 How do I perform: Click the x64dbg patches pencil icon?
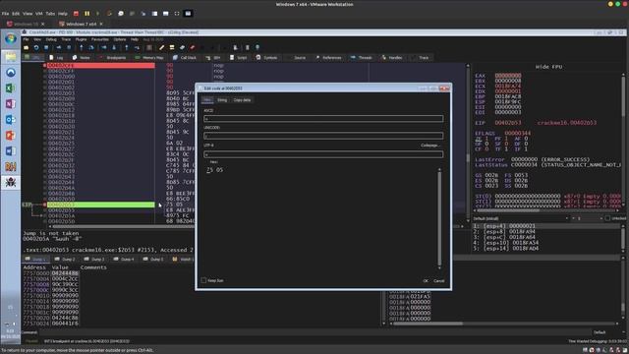(161, 48)
